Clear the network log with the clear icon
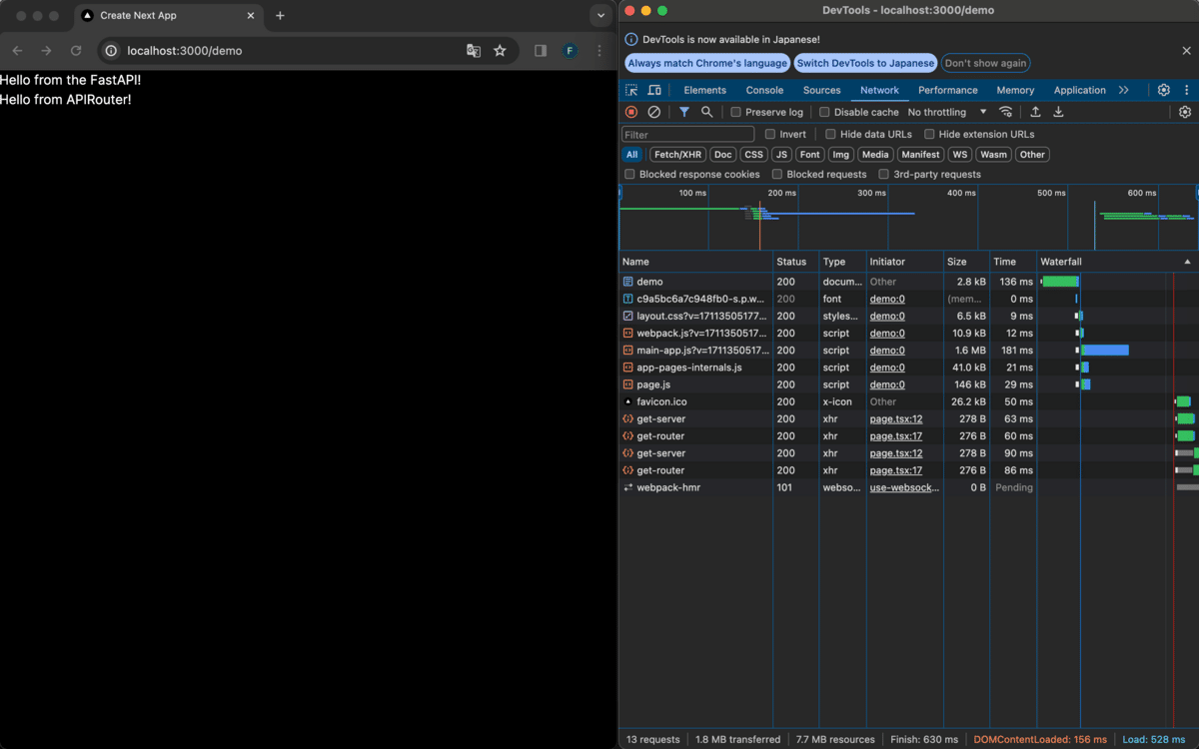The width and height of the screenshot is (1199, 749). 654,112
